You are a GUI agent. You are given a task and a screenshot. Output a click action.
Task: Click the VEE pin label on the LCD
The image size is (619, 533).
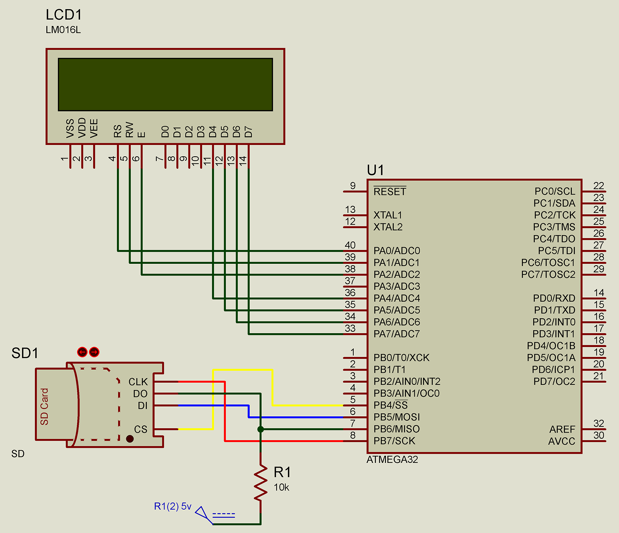[94, 128]
